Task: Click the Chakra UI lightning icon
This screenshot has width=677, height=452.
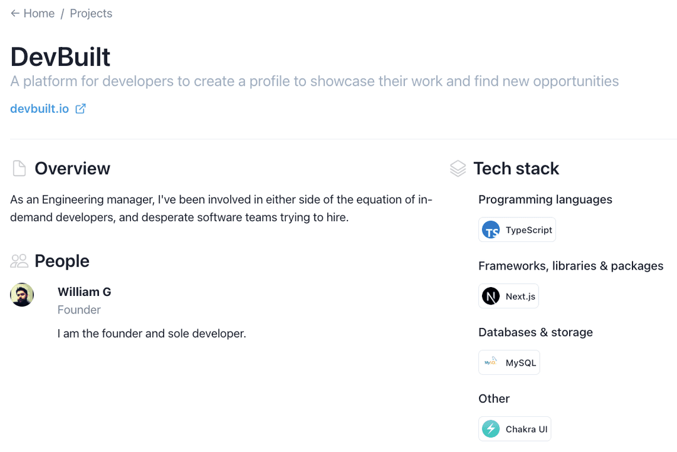Action: (x=491, y=429)
